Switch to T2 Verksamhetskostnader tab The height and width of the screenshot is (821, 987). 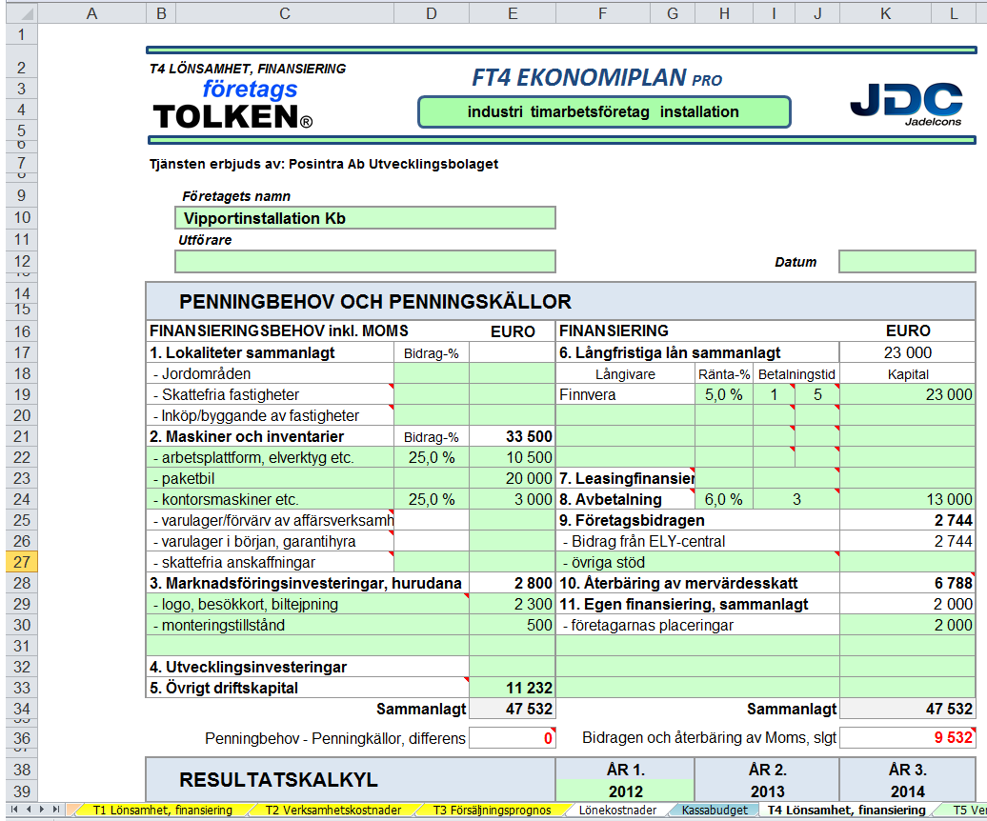[333, 810]
